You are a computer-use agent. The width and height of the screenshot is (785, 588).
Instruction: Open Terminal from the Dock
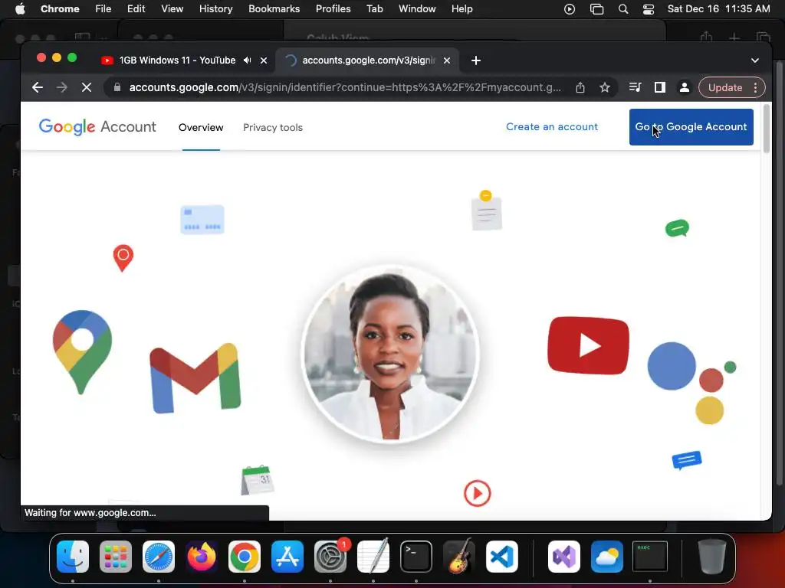coord(416,557)
